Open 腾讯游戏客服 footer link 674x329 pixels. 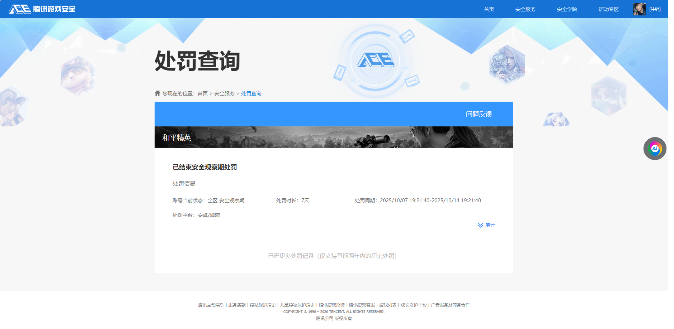coord(362,305)
